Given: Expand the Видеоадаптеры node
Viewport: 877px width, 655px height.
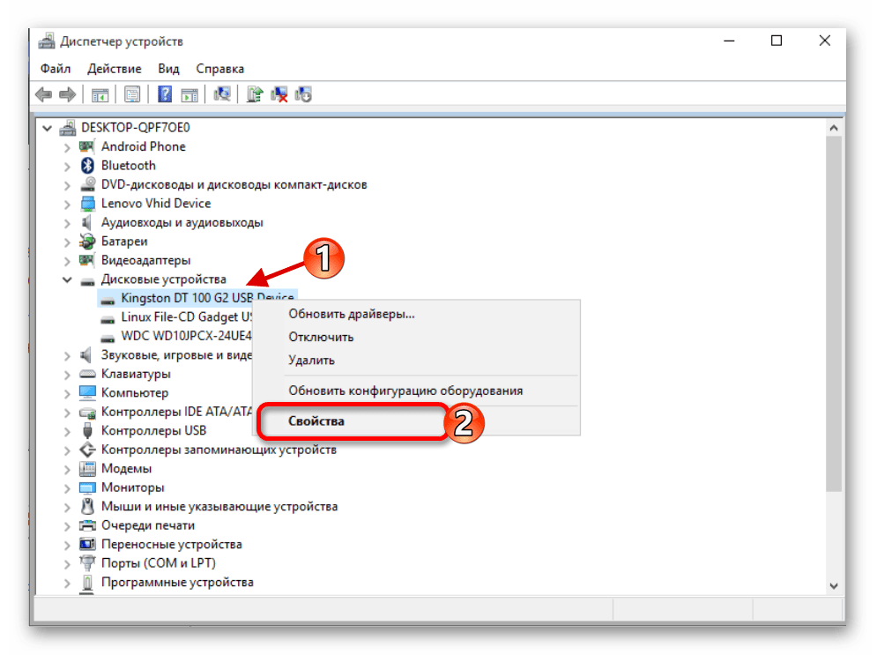Looking at the screenshot, I should (67, 261).
